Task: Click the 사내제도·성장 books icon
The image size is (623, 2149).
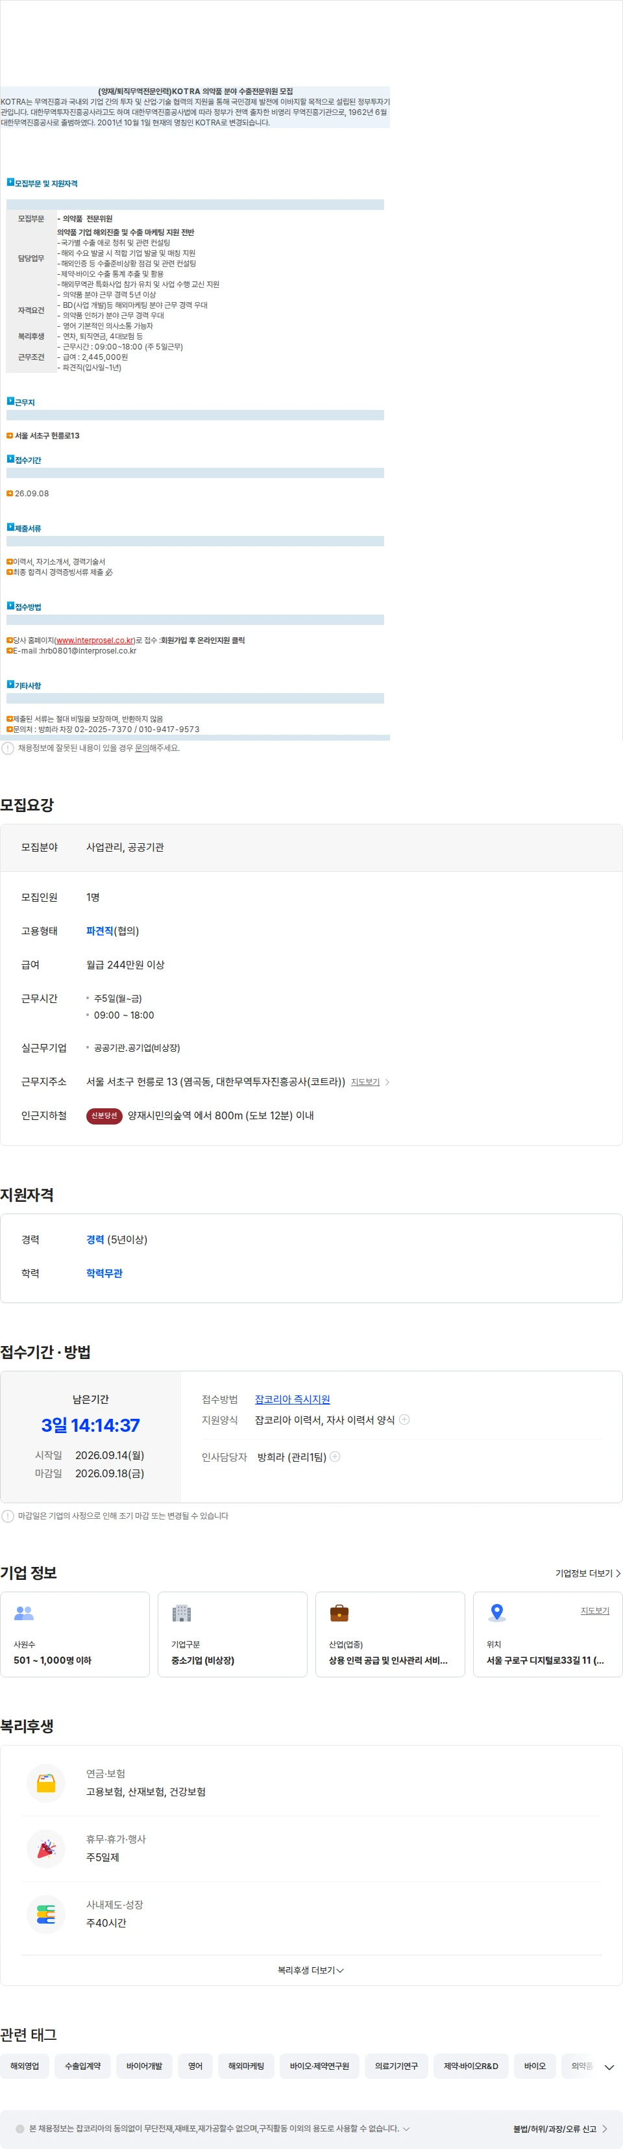Action: [46, 1914]
